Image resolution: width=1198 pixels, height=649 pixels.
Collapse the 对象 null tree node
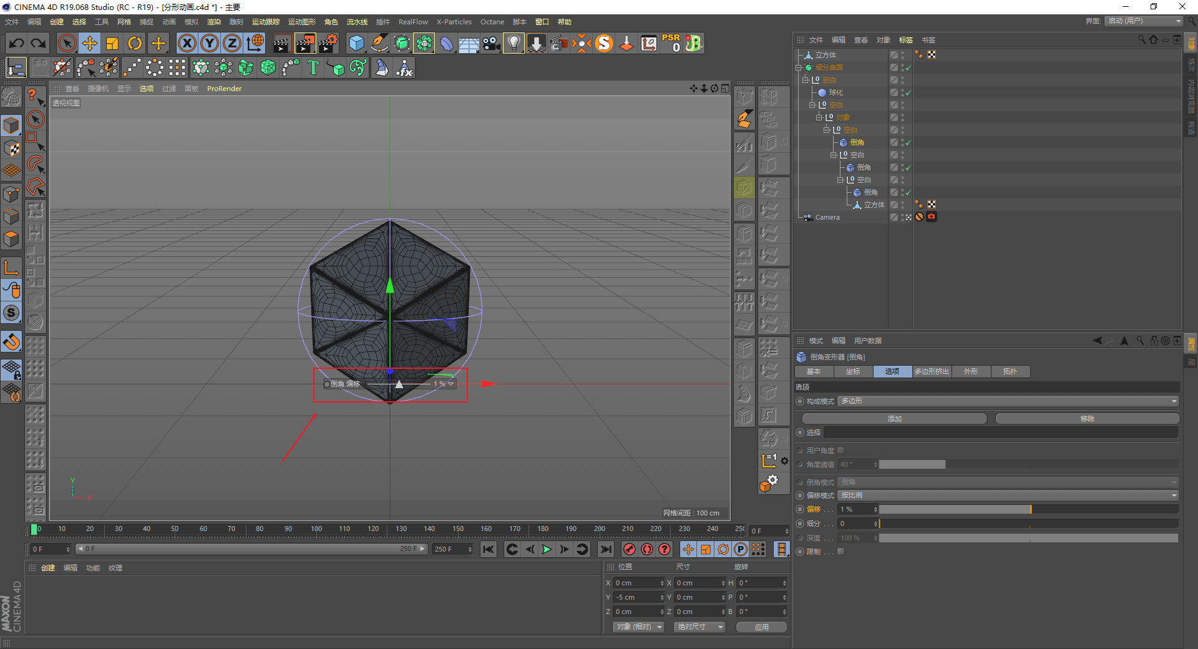tap(819, 117)
